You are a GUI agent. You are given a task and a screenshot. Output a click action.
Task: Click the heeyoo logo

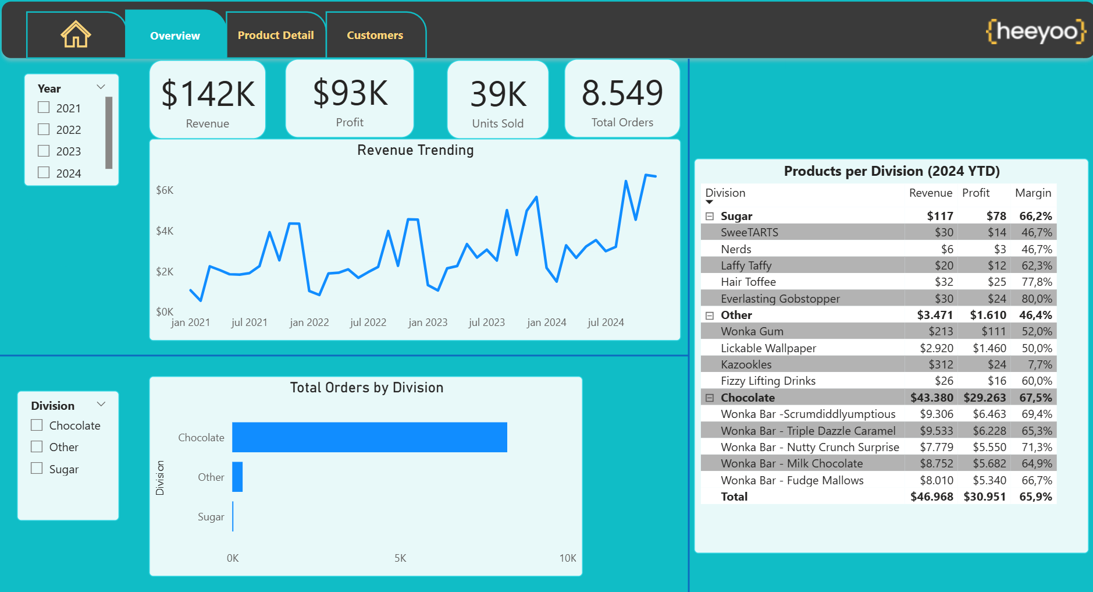1036,31
